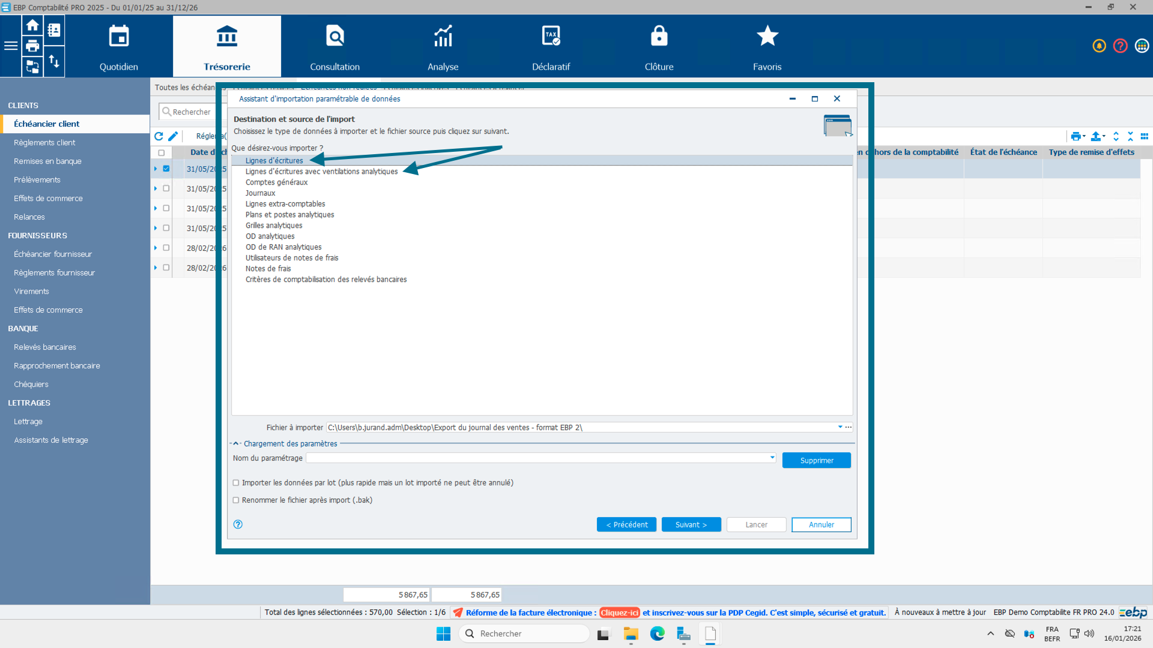Check 'Renommer le fichier après import'

pos(236,500)
